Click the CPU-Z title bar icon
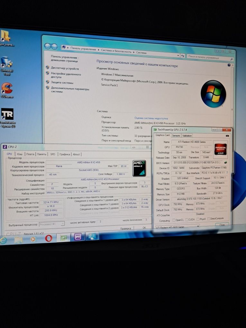 [5, 147]
